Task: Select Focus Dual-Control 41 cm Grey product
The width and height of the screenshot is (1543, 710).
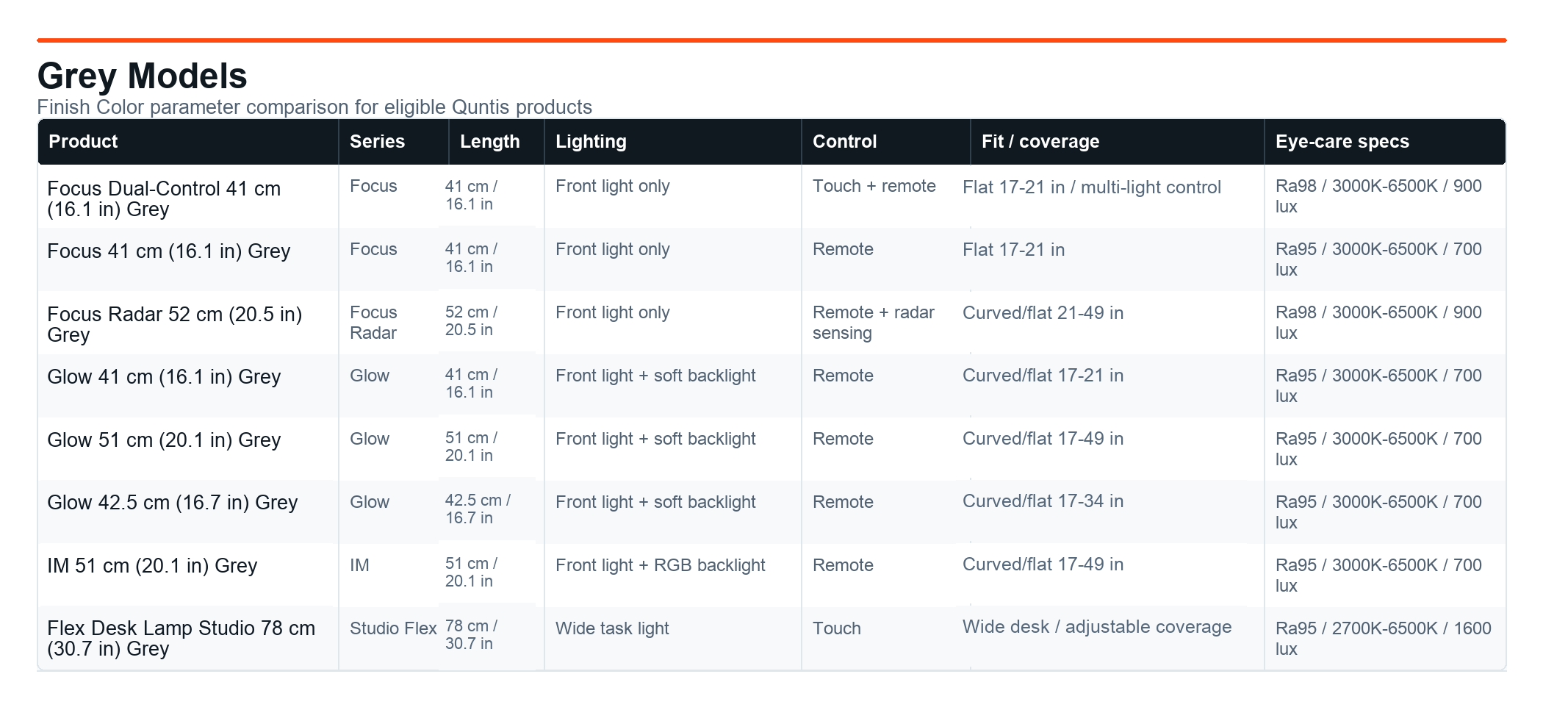Action: coord(164,199)
